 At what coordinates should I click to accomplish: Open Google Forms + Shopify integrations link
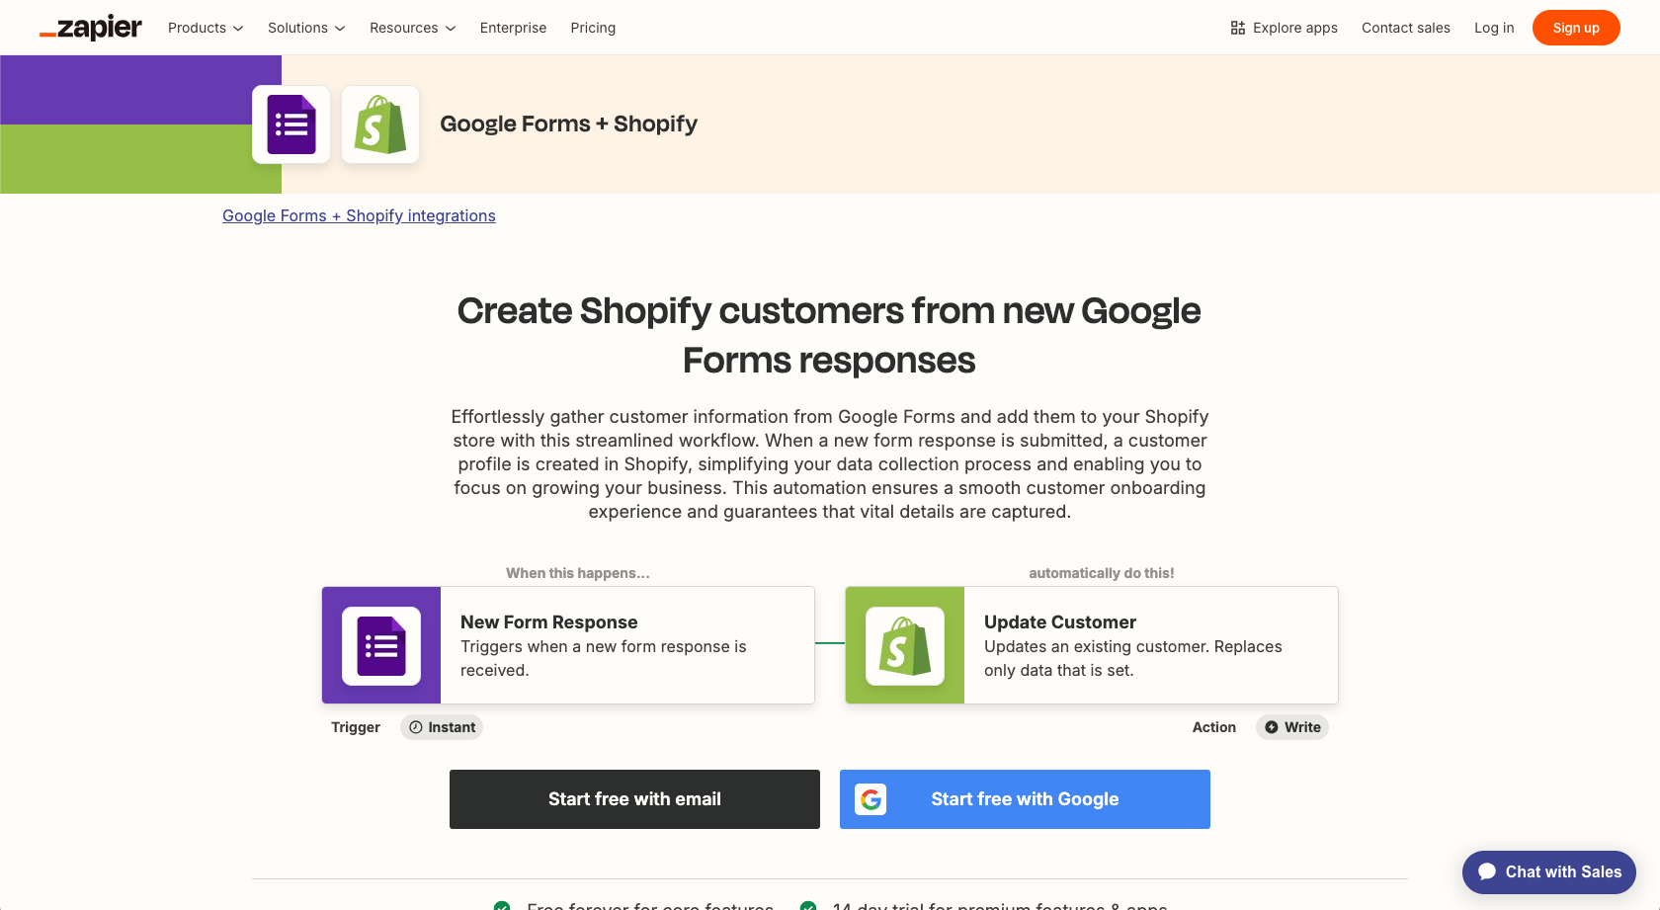pyautogui.click(x=359, y=215)
